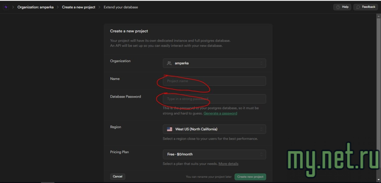The height and width of the screenshot is (183, 381).
Task: Open the Pricing Plan Free dropdown
Action: coord(261,154)
